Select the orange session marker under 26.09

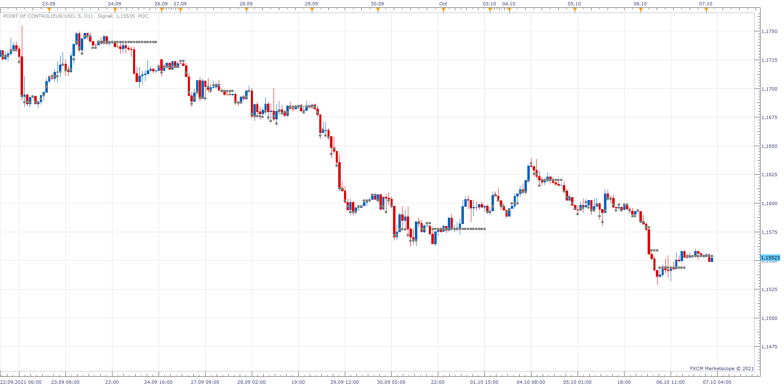[x=161, y=10]
